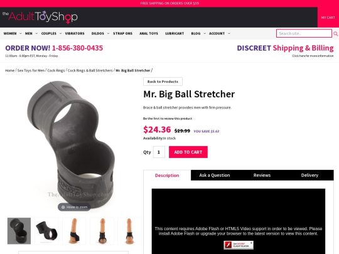The image size is (339, 254).
Task: Open the Delivery tab
Action: click(x=309, y=175)
